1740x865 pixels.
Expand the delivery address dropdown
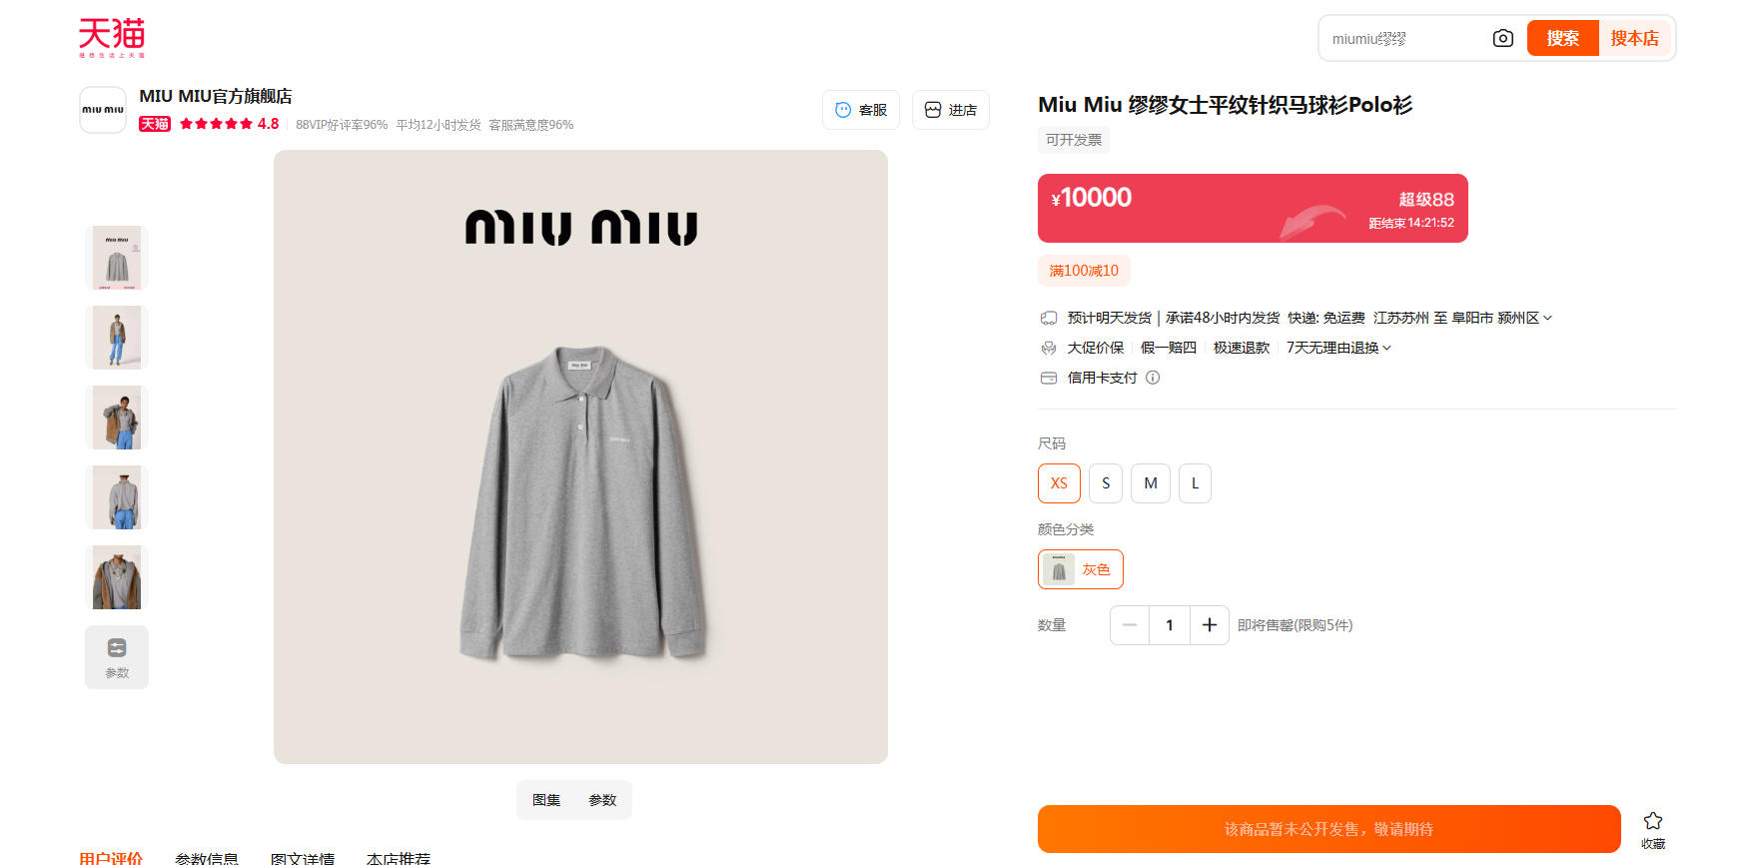click(1547, 318)
